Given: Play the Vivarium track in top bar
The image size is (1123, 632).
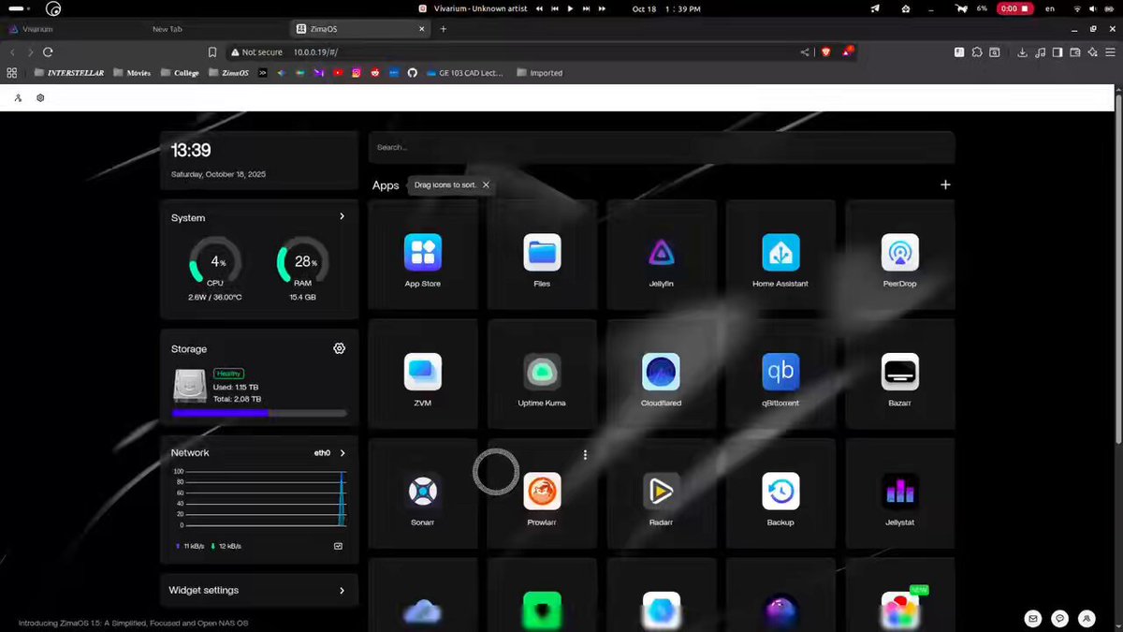Looking at the screenshot, I should 570,8.
